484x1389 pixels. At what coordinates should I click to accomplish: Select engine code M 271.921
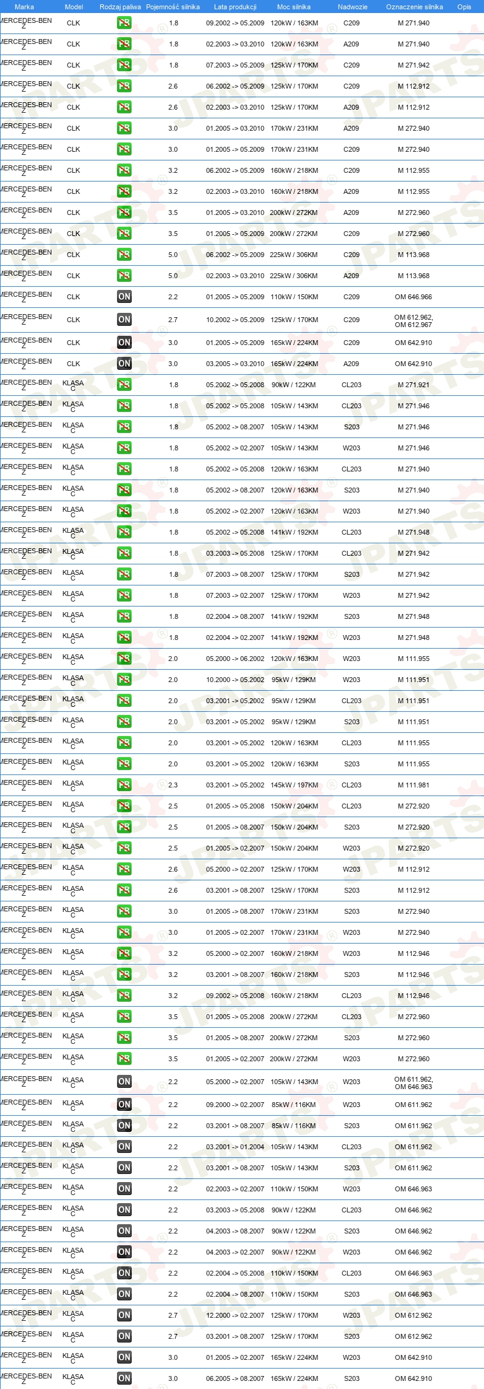coord(413,385)
